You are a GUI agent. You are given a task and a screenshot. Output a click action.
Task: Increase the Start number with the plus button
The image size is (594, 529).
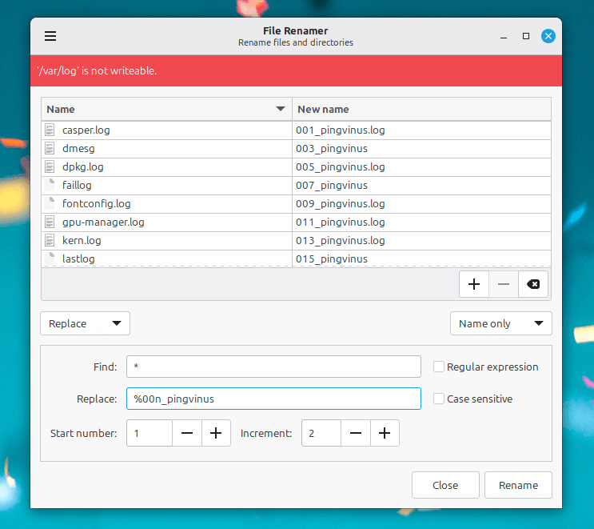pyautogui.click(x=216, y=433)
